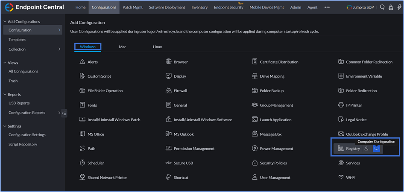Switch to the Windows tab
The image size is (404, 192).
coord(88,47)
